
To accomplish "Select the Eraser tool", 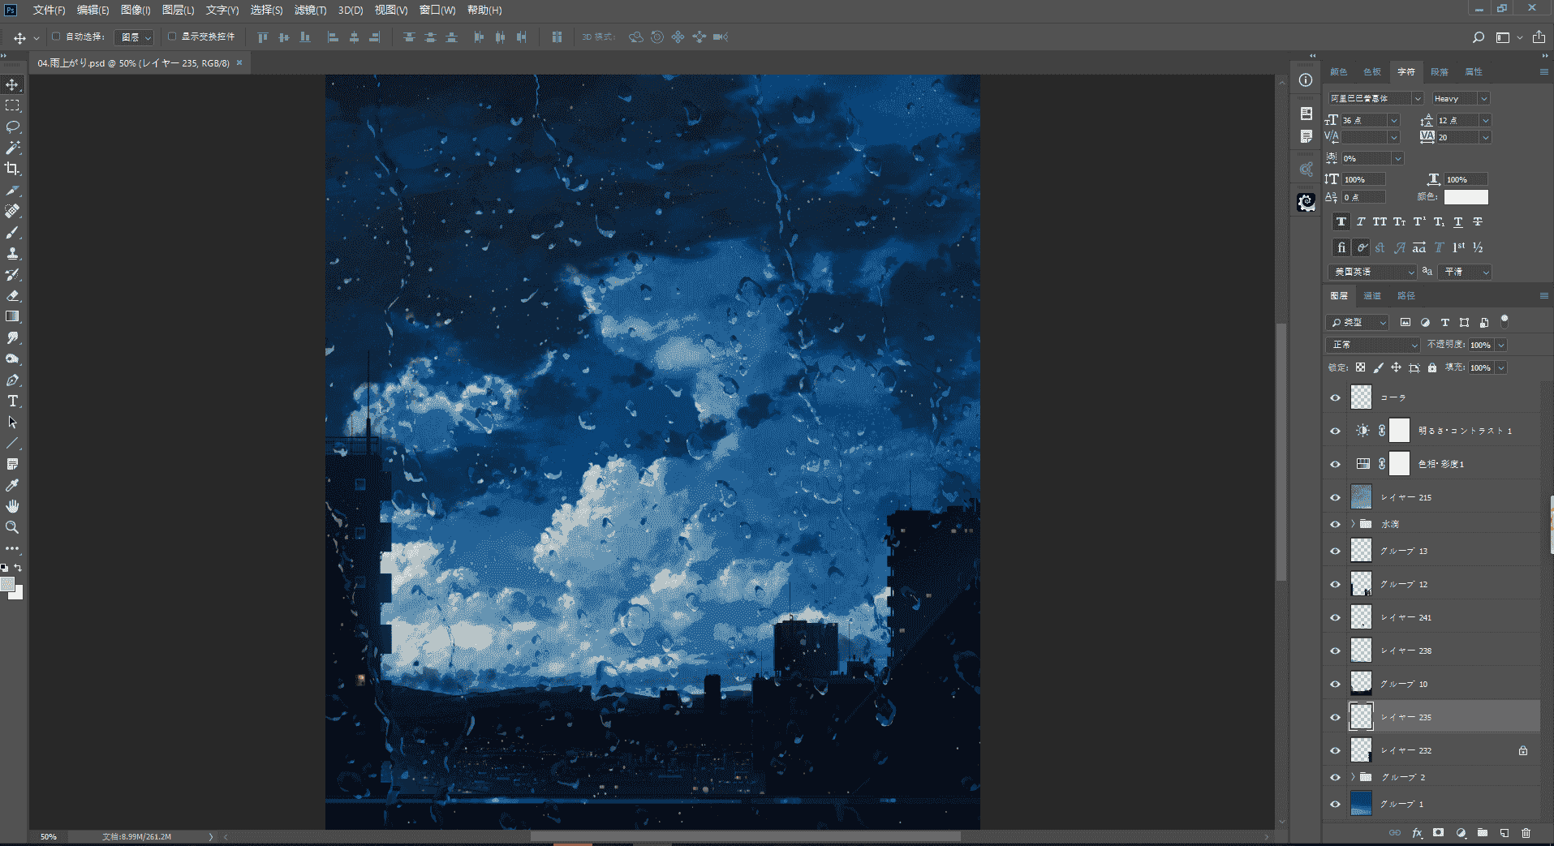I will coord(12,295).
